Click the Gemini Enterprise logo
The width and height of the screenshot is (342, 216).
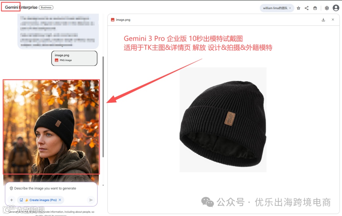21,7
